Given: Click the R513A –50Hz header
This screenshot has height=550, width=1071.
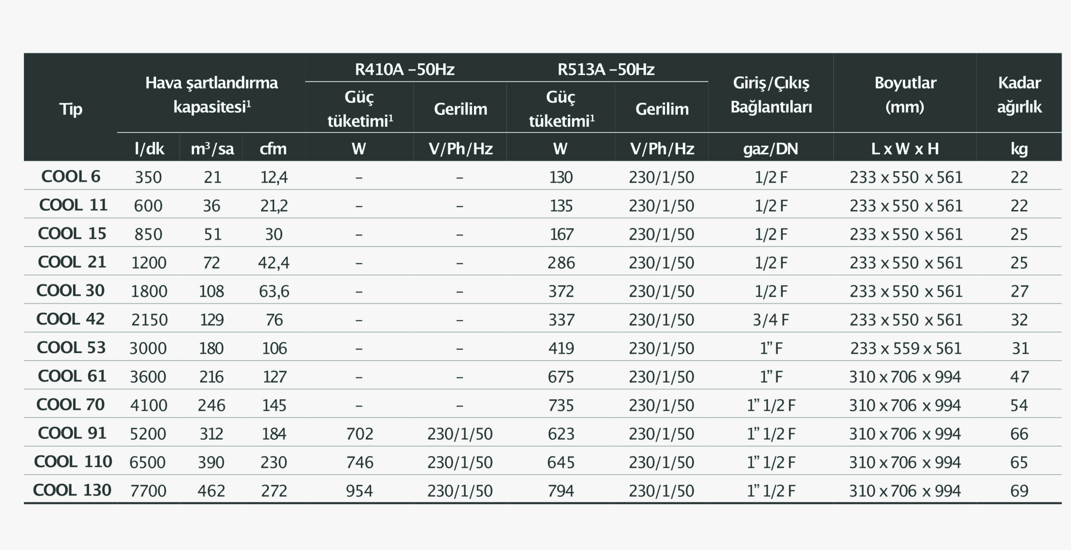Looking at the screenshot, I should (606, 69).
